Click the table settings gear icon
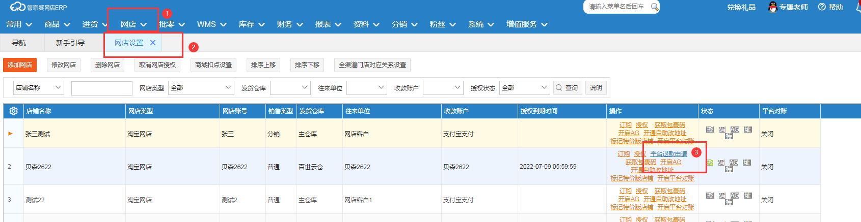Image resolution: width=861 pixels, height=222 pixels. click(x=14, y=111)
